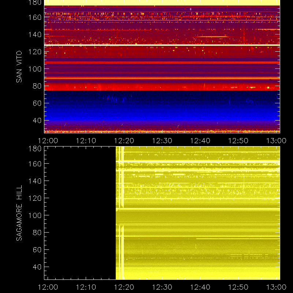The image size is (293, 293).
Task: Select the 80 tick label on San Vito plot
Action: tap(37, 86)
